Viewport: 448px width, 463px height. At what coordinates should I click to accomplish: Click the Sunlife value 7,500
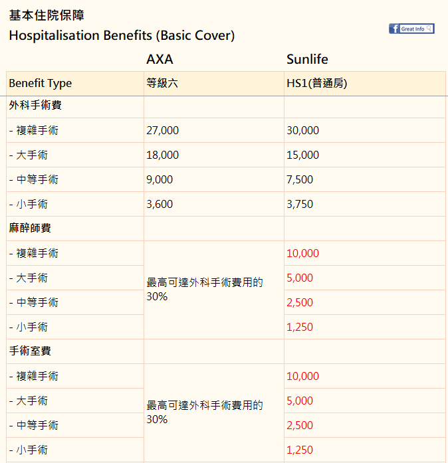[300, 179]
